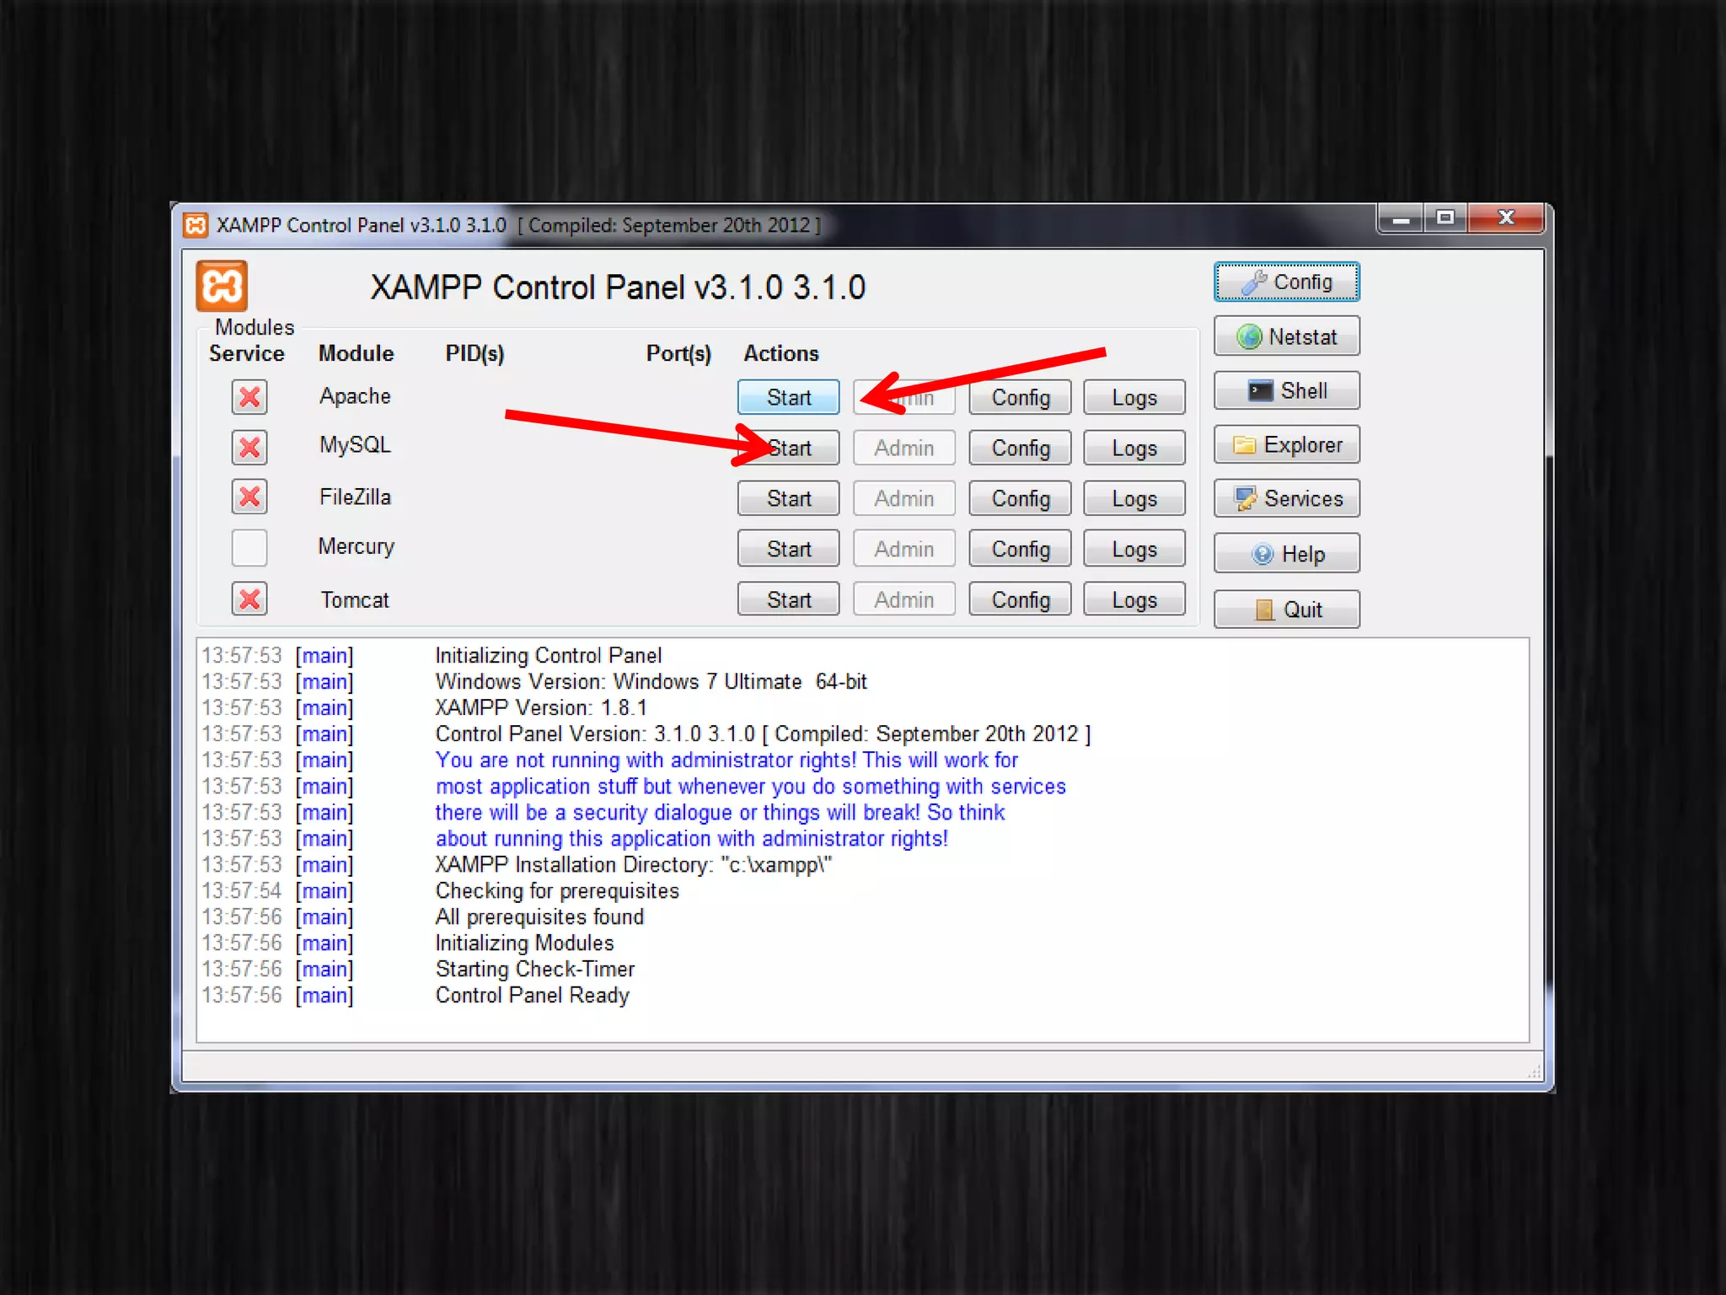This screenshot has width=1726, height=1295.
Task: Launch the Shell terminal button
Action: (x=1286, y=391)
